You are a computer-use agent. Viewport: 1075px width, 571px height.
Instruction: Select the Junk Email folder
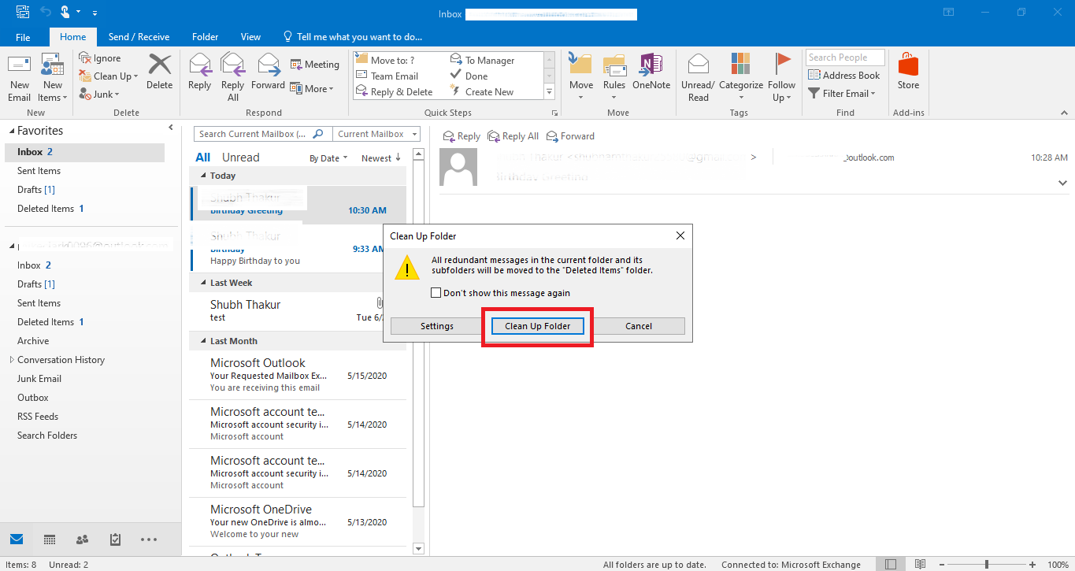[x=39, y=379]
